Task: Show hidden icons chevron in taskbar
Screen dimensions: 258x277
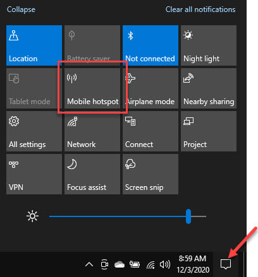Action: (x=89, y=264)
